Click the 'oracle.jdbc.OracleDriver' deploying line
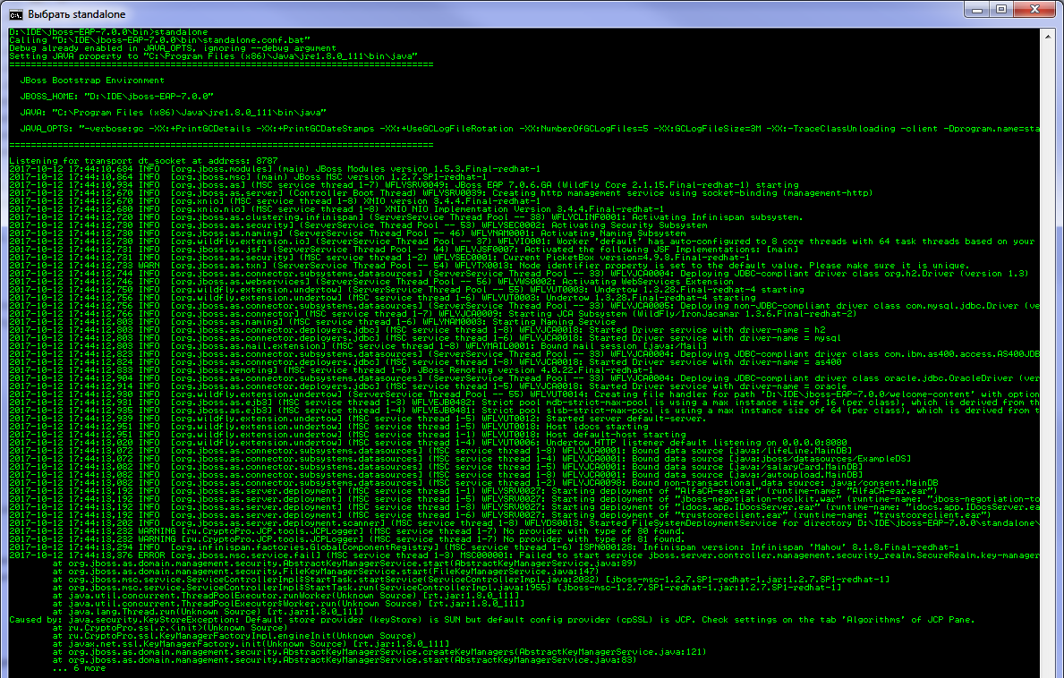This screenshot has height=678, width=1064. (523, 378)
